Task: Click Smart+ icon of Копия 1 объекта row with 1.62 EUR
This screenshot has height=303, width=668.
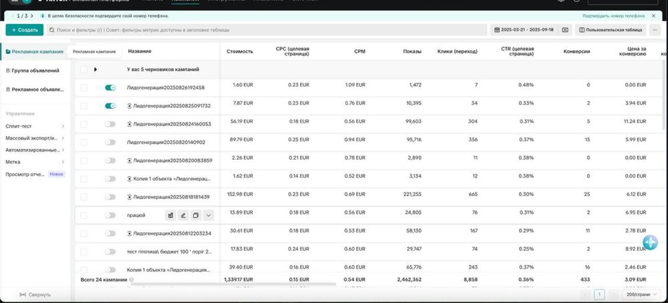Action: click(130, 179)
